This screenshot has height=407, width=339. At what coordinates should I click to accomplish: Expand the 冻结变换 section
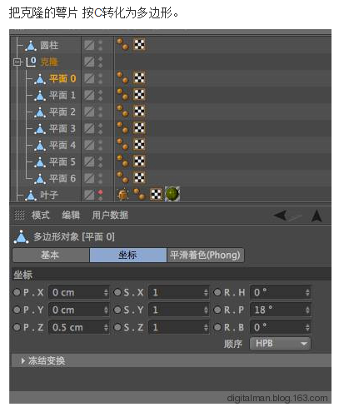(x=23, y=360)
